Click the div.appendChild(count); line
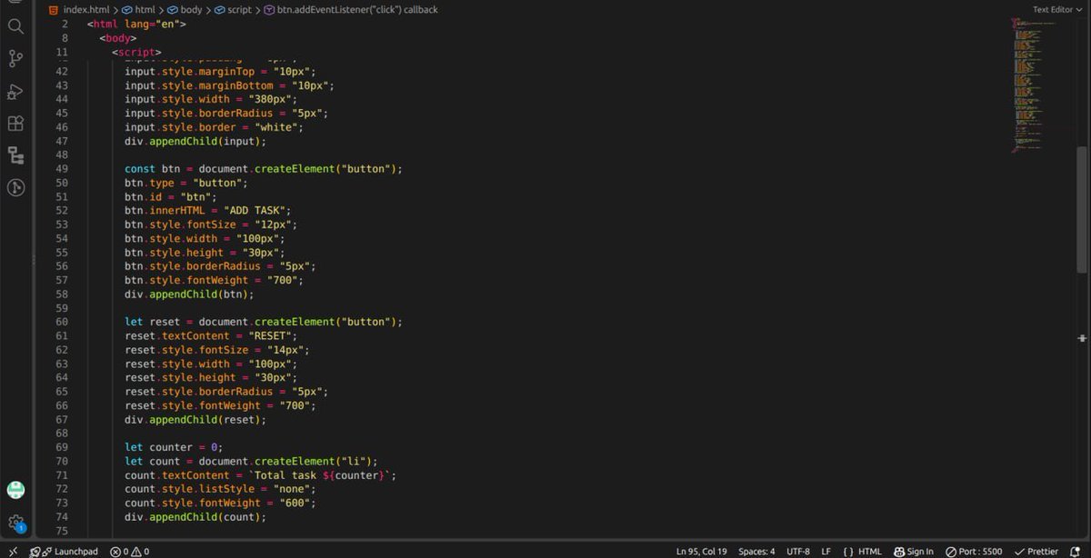 tap(195, 517)
